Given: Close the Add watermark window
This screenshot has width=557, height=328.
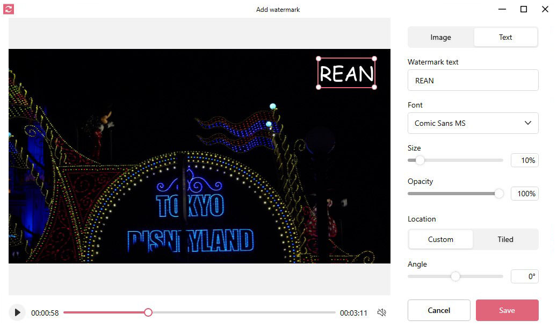Looking at the screenshot, I should pos(545,9).
